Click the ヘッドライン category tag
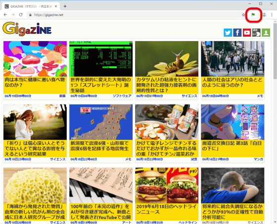 click(188, 222)
